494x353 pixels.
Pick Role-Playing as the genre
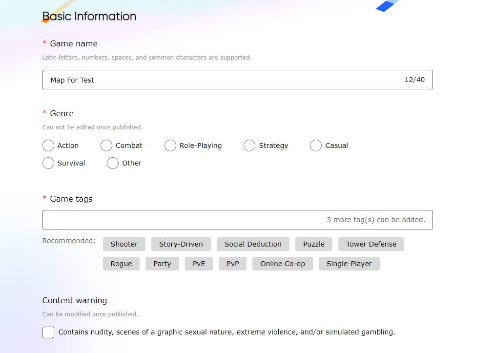170,145
